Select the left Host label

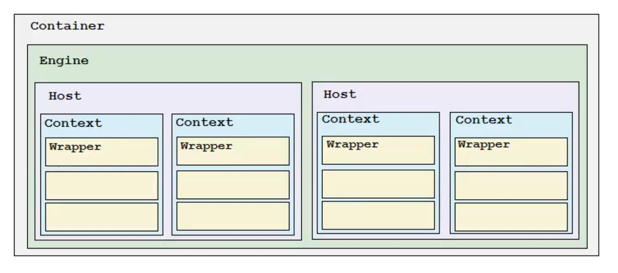65,96
